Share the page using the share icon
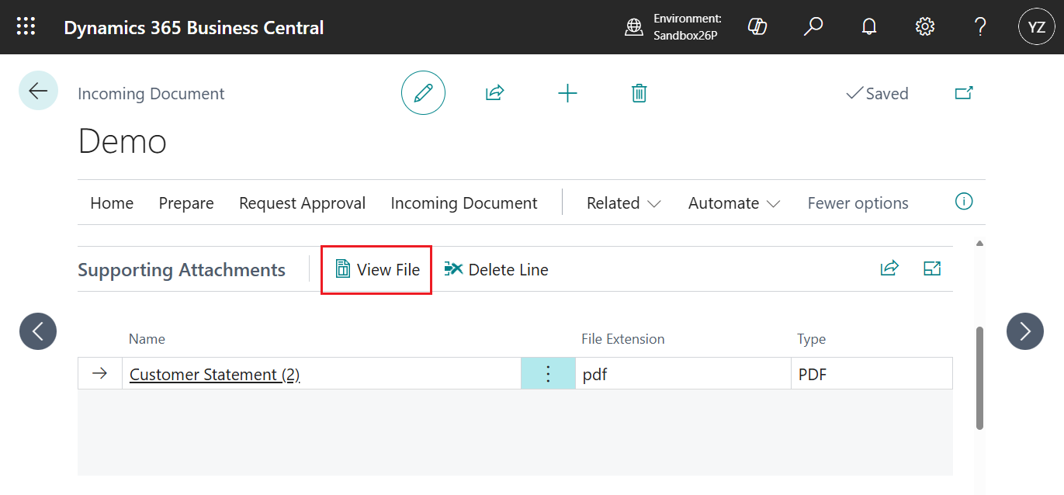This screenshot has height=495, width=1064. click(x=494, y=92)
